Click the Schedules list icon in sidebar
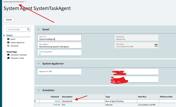The height and width of the screenshot is (107, 176). pyautogui.click(x=8, y=46)
